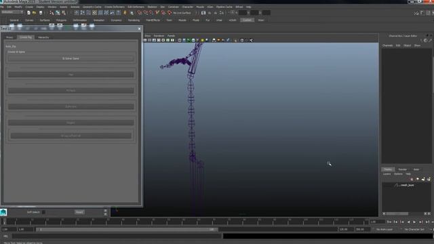Click the Layer Editor horizontal scrollbar
This screenshot has width=434, height=244.
click(397, 213)
